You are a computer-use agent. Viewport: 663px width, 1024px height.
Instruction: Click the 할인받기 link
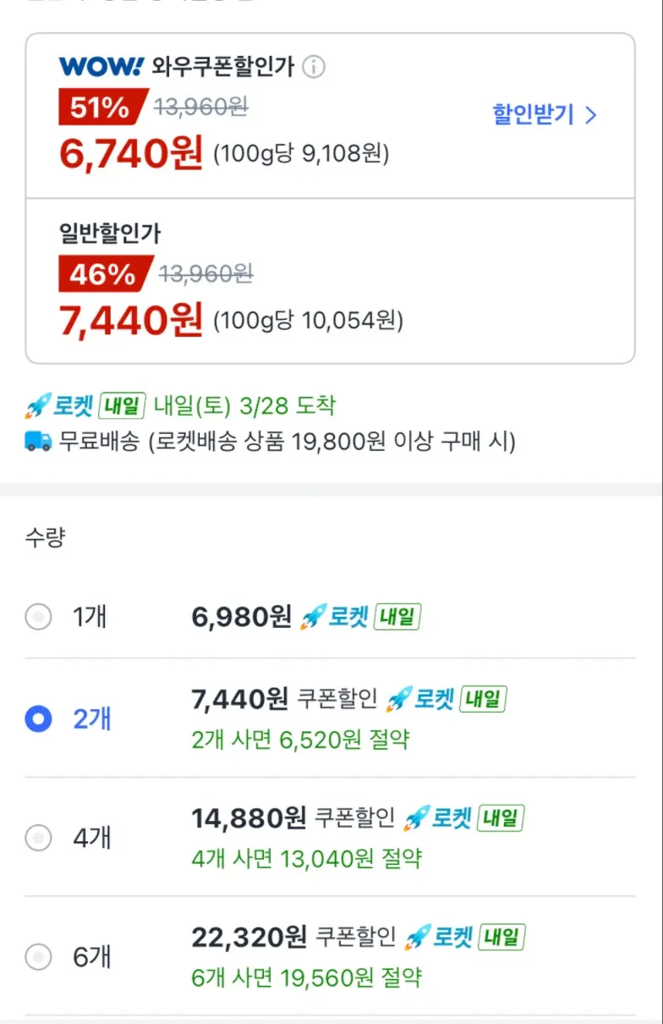tap(534, 115)
